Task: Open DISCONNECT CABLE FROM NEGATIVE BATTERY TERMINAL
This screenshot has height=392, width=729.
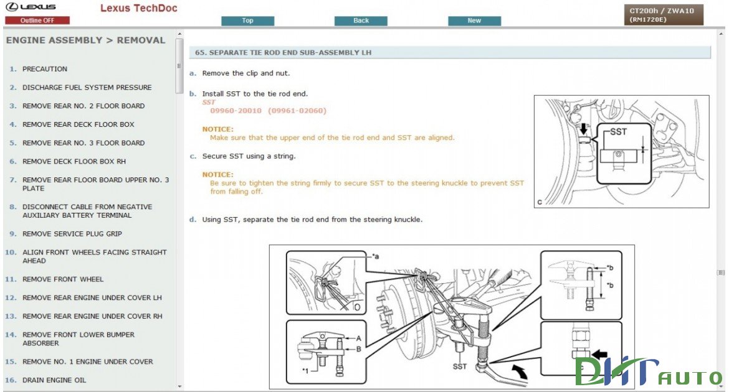Action: click(x=87, y=211)
